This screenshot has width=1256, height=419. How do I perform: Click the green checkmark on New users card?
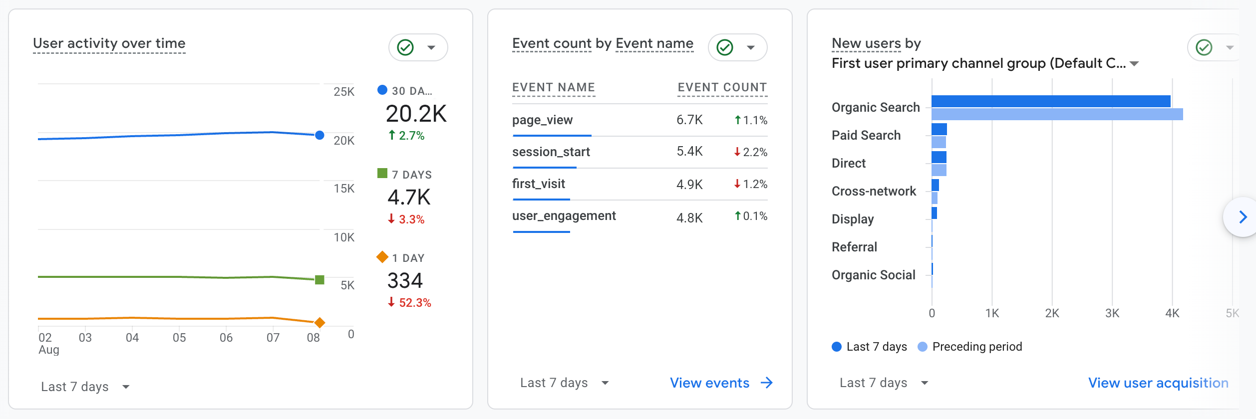pyautogui.click(x=1204, y=47)
